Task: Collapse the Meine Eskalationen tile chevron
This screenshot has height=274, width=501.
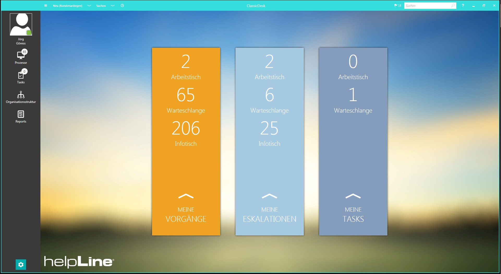Action: [x=270, y=196]
